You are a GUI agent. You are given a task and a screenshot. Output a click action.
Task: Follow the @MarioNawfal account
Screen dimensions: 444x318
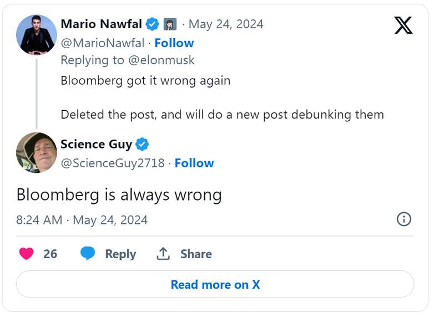[x=174, y=43]
